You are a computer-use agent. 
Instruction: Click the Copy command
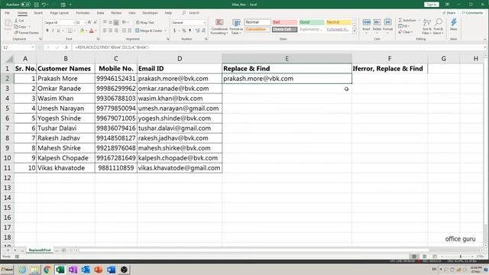coord(21,27)
